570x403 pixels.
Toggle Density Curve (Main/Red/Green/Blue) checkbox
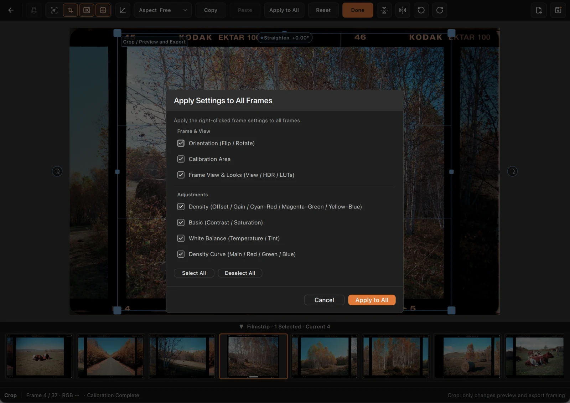(181, 254)
